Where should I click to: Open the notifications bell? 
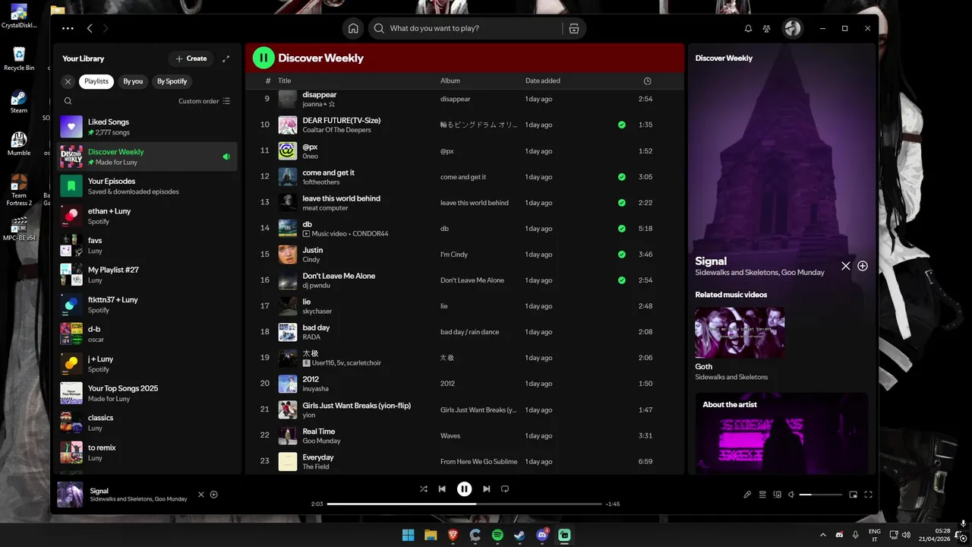748,28
